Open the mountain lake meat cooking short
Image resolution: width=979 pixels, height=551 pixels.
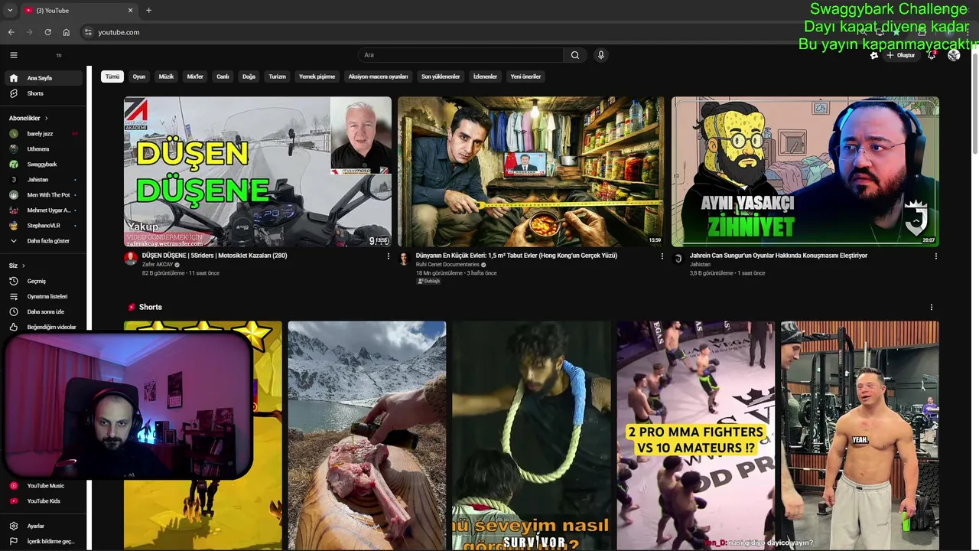367,435
